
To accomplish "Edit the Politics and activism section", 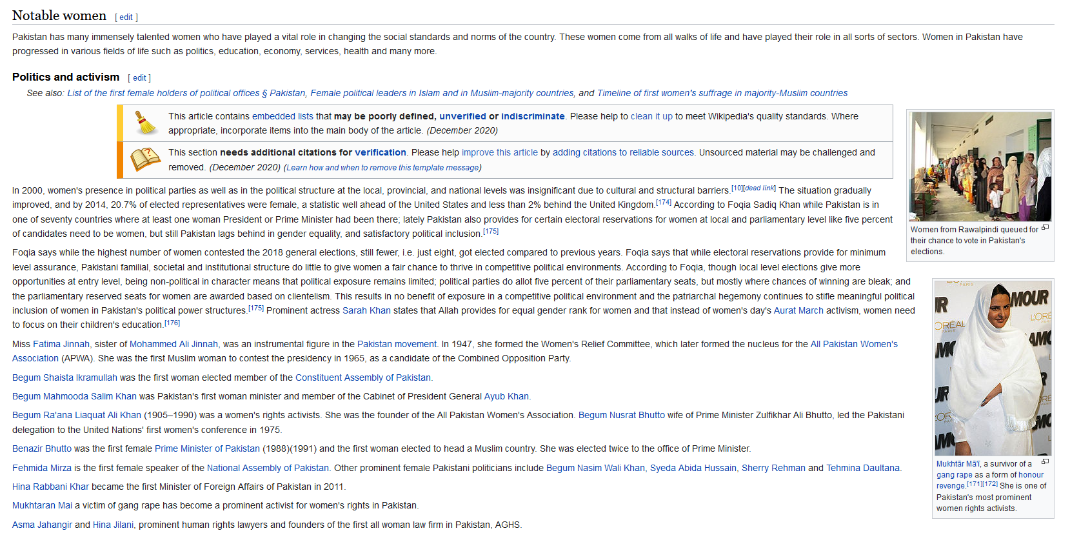I will (x=139, y=78).
